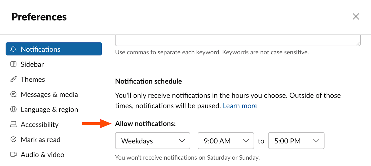Screen dimensions: 371x166
Task: Expand the 9:00 AM start time dropdown
Action: [x=226, y=141]
